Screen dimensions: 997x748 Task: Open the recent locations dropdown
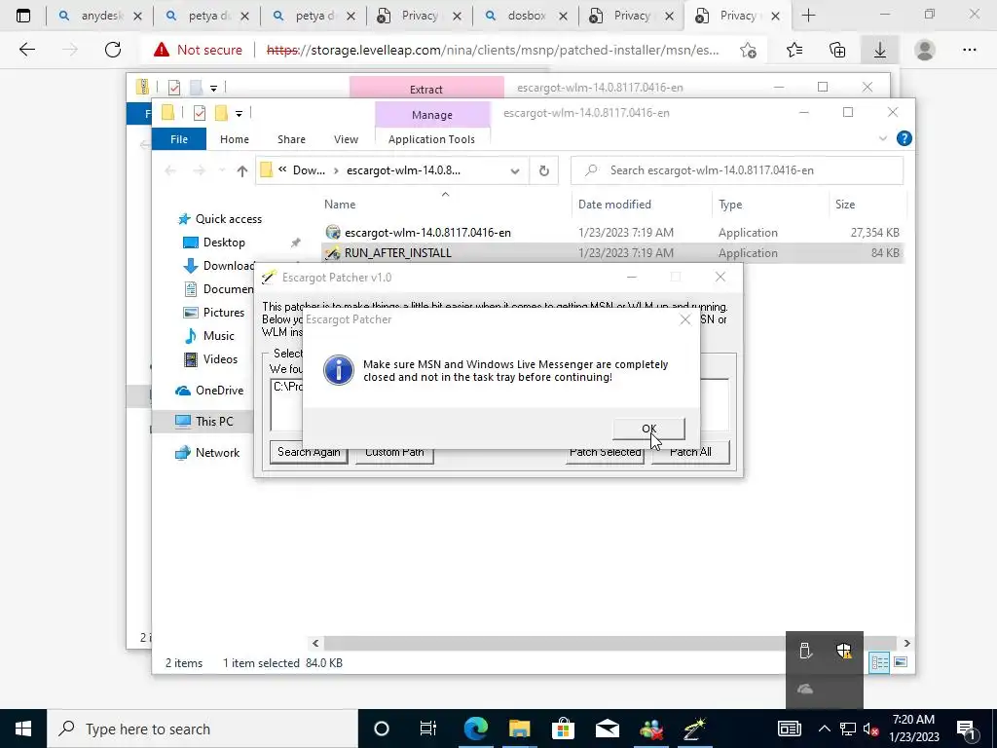click(222, 170)
